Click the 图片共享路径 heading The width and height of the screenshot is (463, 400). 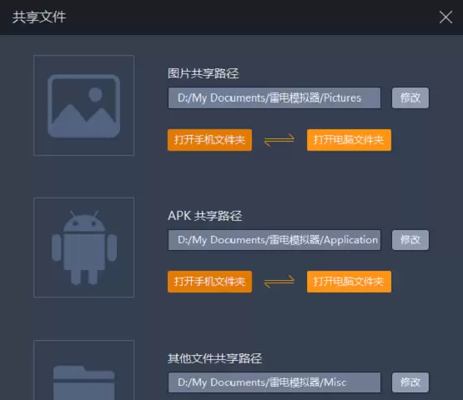204,73
